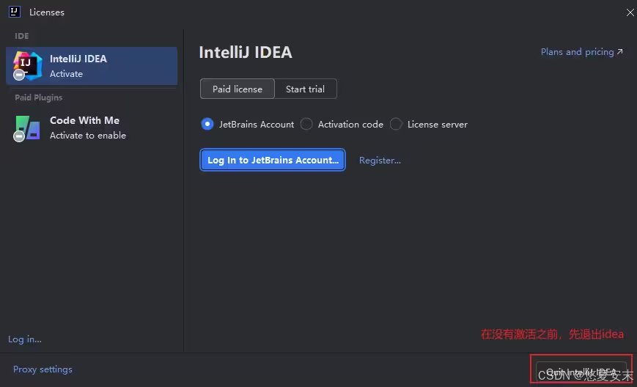637x387 pixels.
Task: Select the IntelliJ IDEA Activate list item
Action: tap(92, 66)
